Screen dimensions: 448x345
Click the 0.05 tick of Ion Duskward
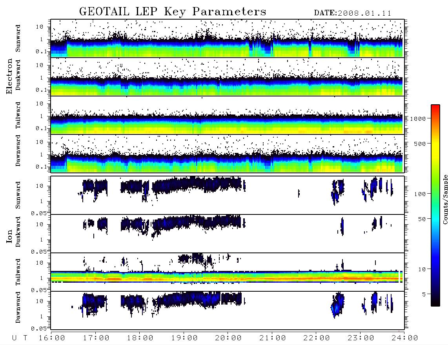(39, 252)
